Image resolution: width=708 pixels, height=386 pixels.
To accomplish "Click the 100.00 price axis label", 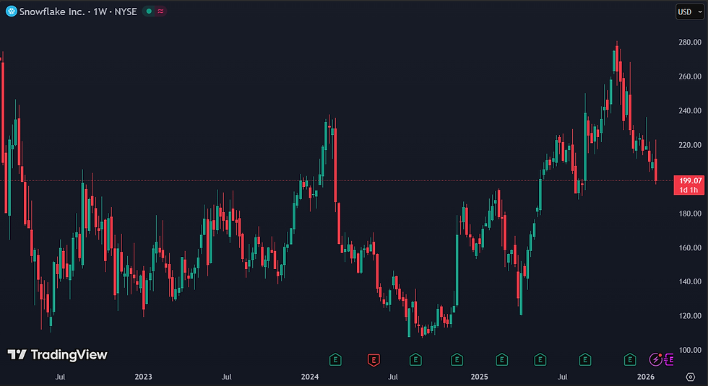I will (690, 350).
